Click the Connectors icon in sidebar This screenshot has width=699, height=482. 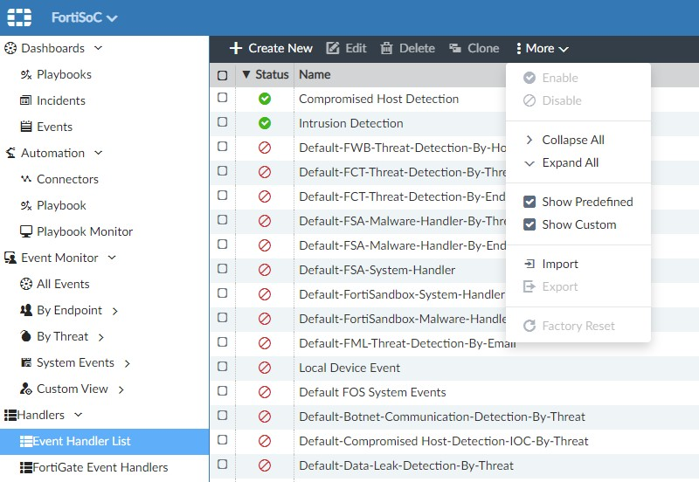26,179
